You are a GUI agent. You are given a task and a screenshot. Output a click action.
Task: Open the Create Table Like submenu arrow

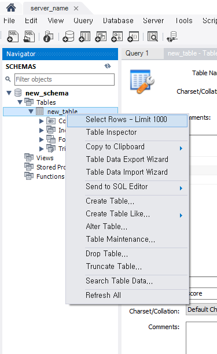[x=181, y=215]
